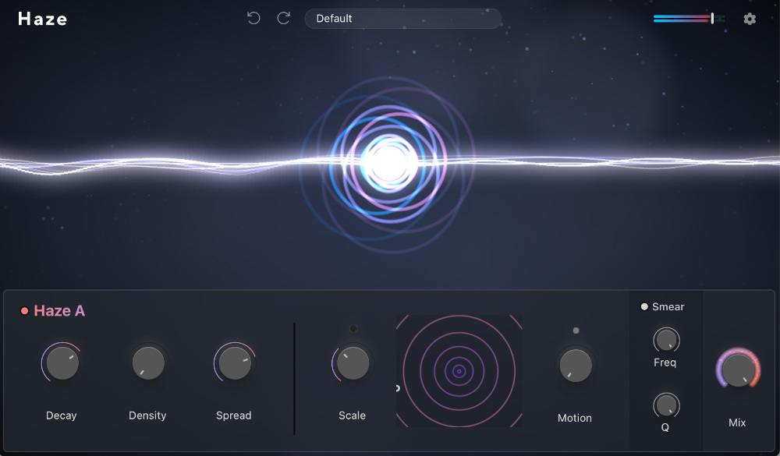The height and width of the screenshot is (456, 780).
Task: Open the settings gear menu
Action: (749, 19)
